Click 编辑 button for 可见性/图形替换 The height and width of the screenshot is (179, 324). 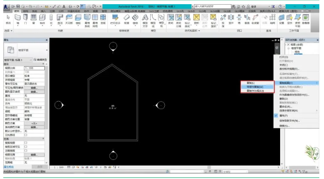pos(34,88)
